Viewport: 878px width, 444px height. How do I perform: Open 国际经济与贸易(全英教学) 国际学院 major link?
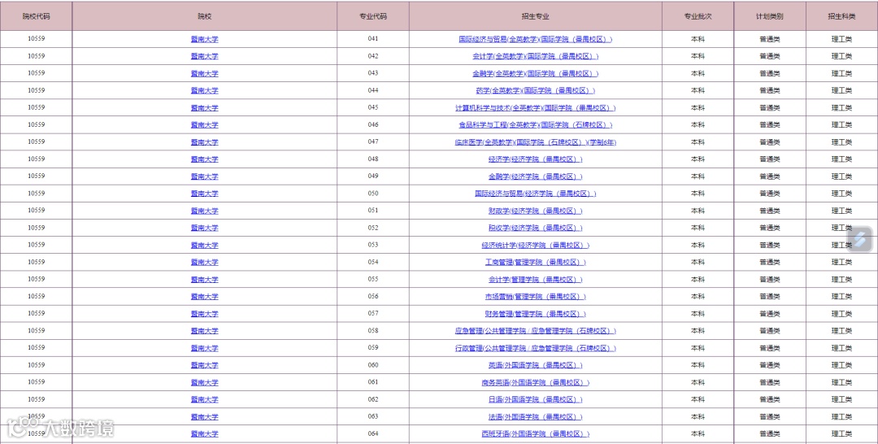coord(535,39)
